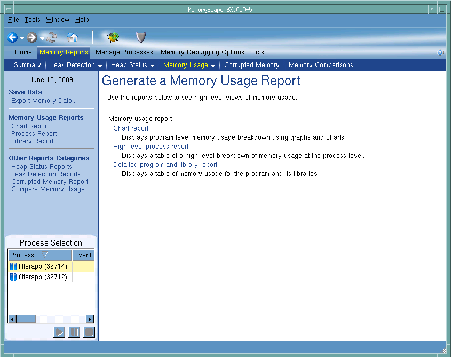Open the Tools menu
The height and width of the screenshot is (357, 451).
pyautogui.click(x=32, y=20)
